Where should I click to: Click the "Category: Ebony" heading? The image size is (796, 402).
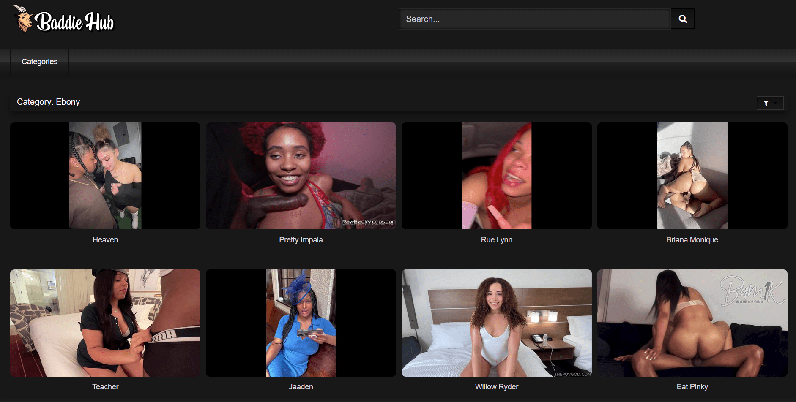(48, 102)
